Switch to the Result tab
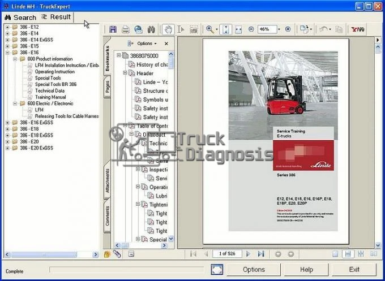This screenshot has height=281, width=385. 56,17
